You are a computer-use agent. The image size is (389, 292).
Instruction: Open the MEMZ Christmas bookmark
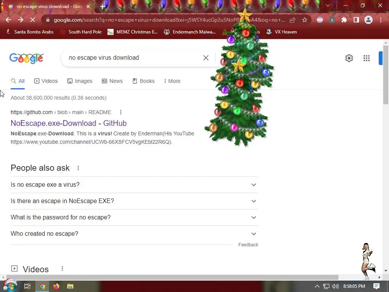133,32
